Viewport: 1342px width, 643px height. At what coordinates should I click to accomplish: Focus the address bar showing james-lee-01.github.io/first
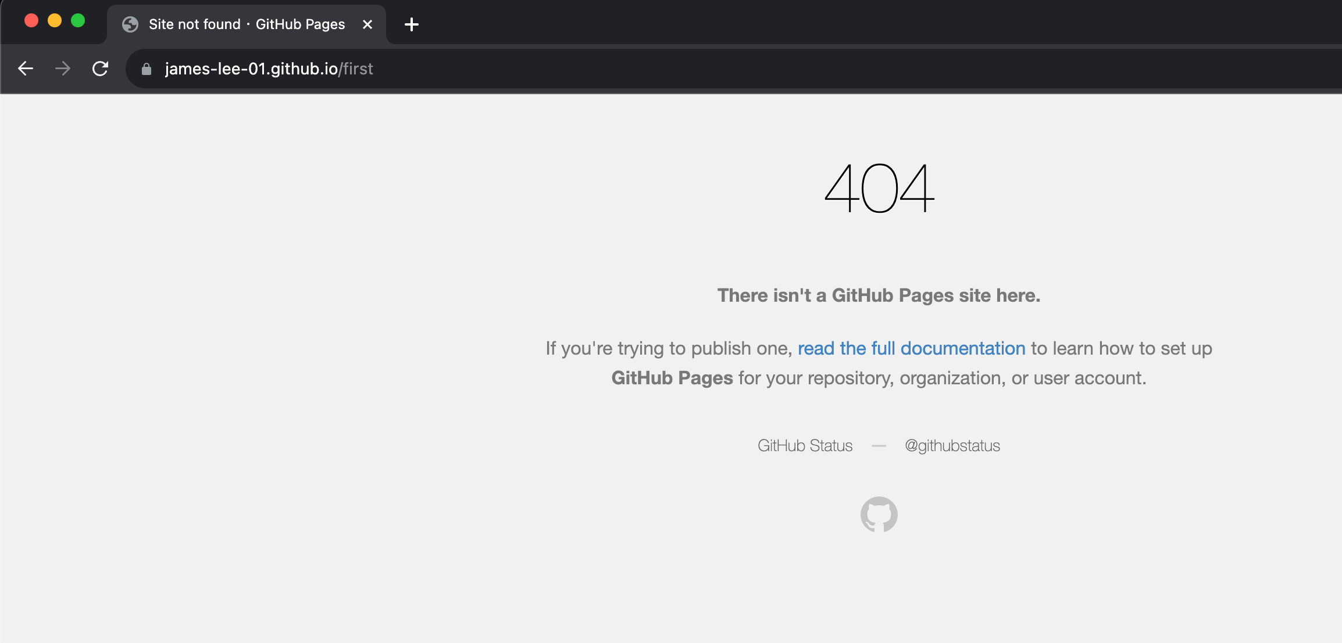click(734, 69)
